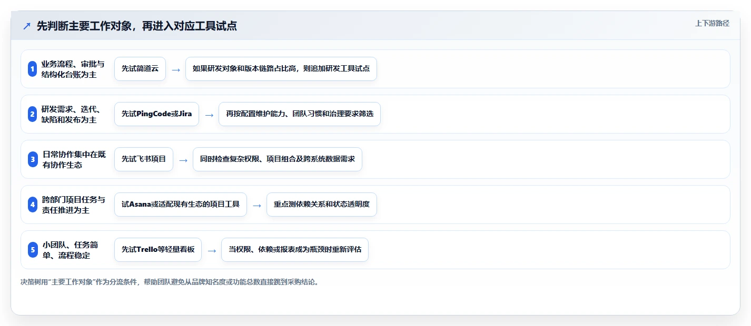Select step number 4 badge
Screen dimensions: 751x326
pos(32,205)
